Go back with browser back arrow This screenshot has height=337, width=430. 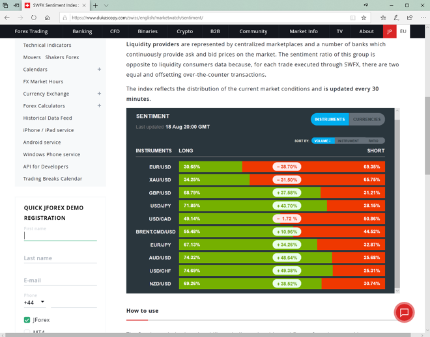click(x=7, y=18)
